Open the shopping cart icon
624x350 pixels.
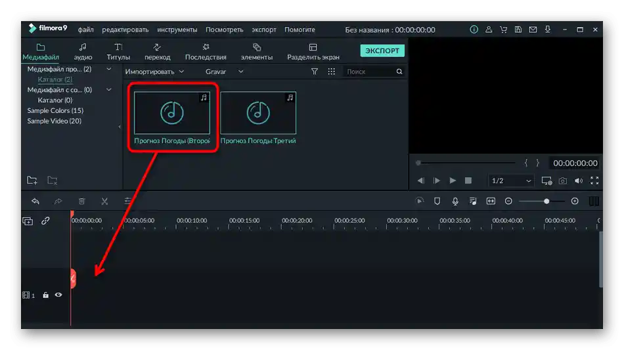503,30
